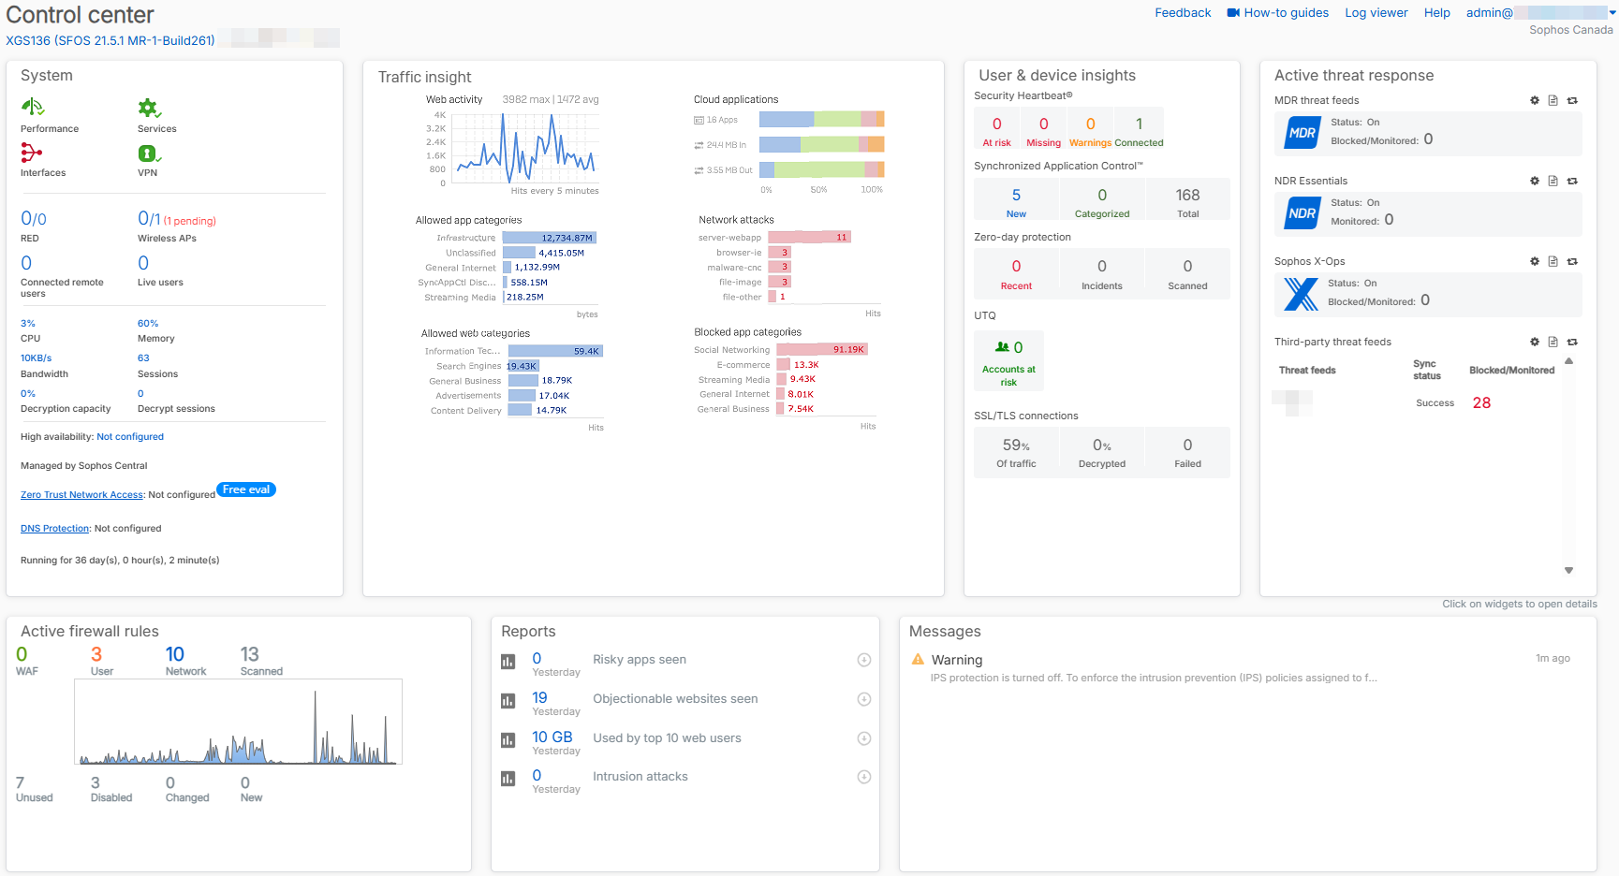Screen dimensions: 1619x876
Task: Click the NDR Essentials log document icon
Action: pyautogui.click(x=1553, y=181)
